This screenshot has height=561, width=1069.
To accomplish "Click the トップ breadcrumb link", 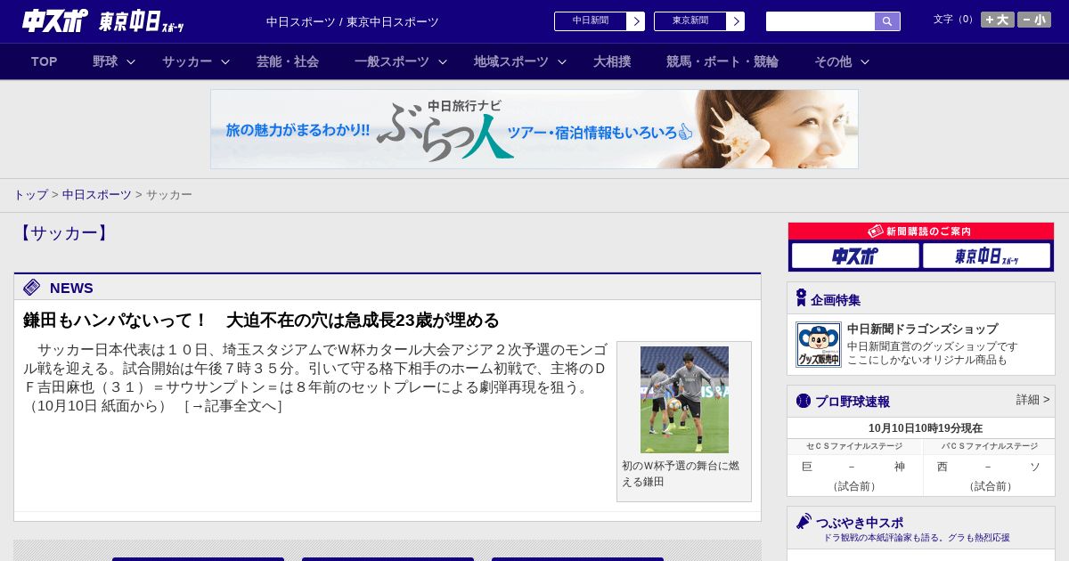I will [x=30, y=194].
